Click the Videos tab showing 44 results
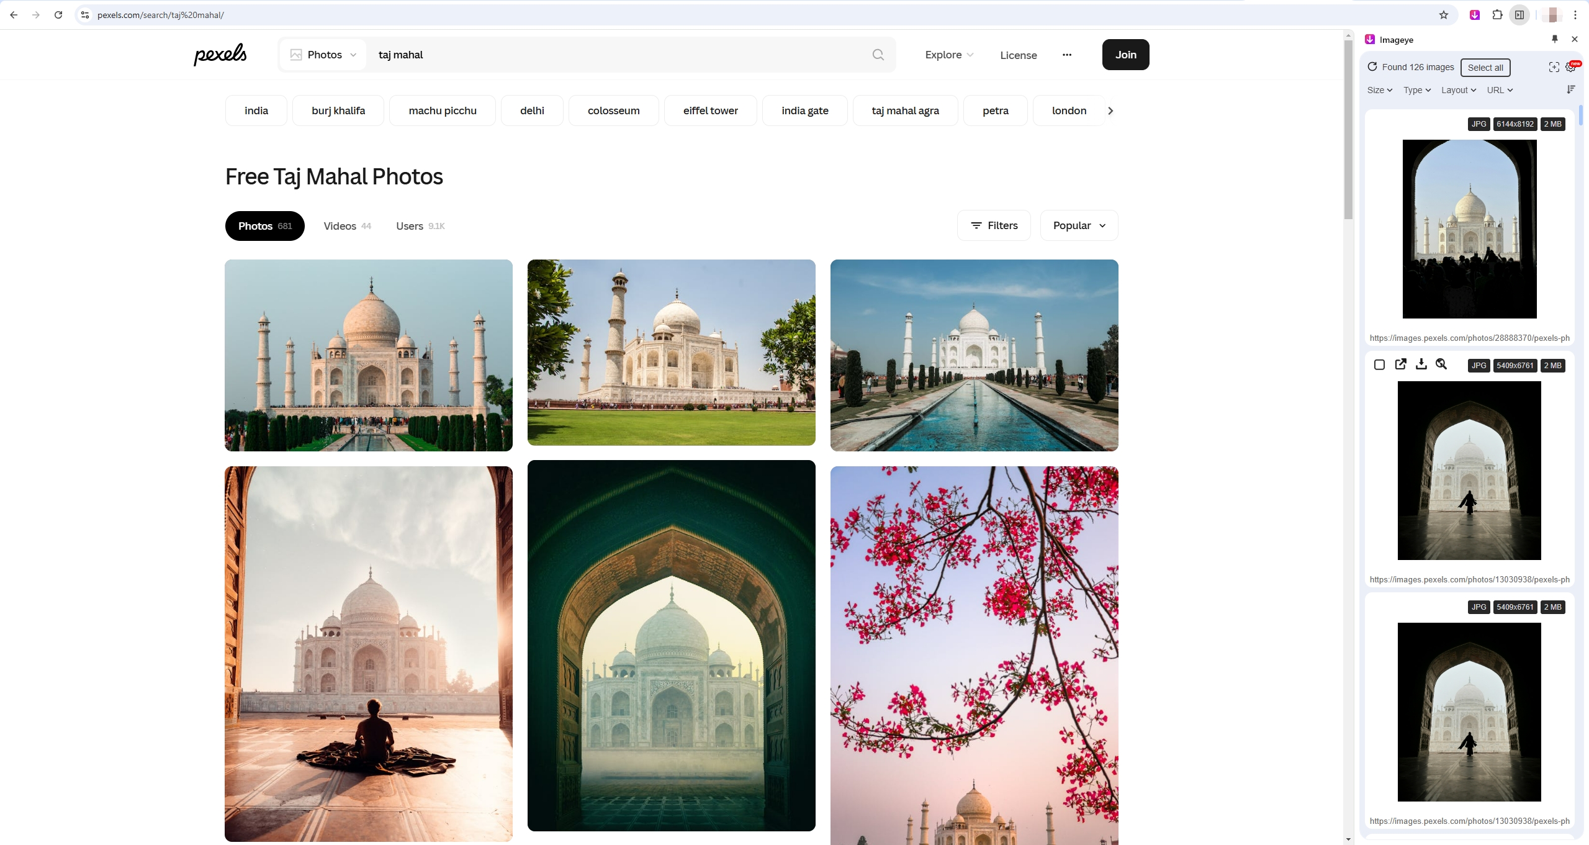 click(347, 226)
